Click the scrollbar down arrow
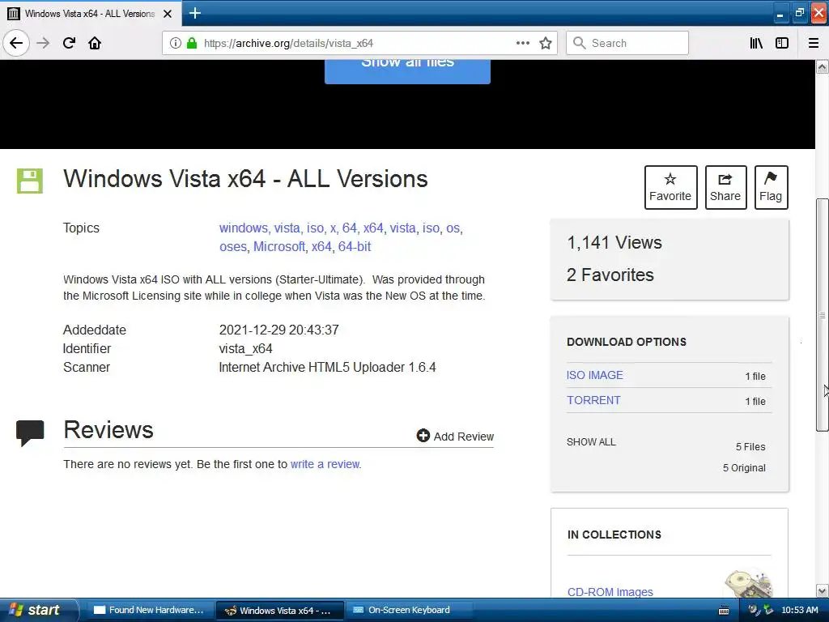 point(822,590)
